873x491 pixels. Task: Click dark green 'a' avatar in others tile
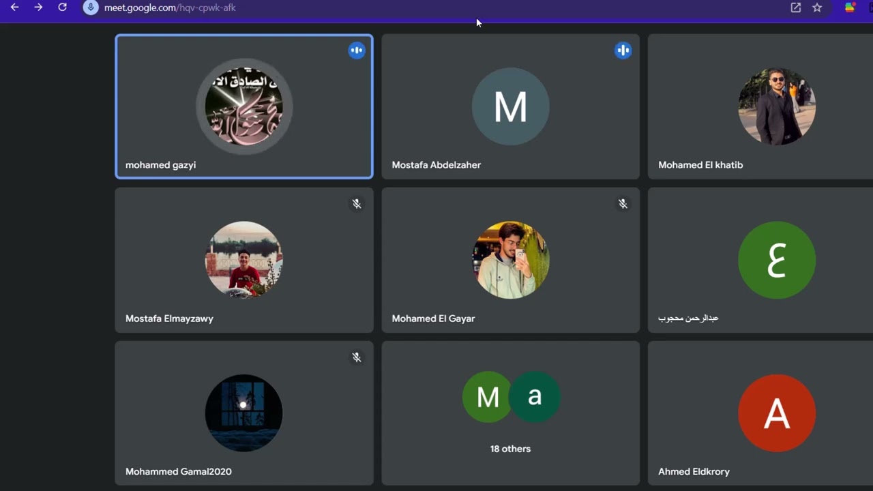click(x=535, y=397)
